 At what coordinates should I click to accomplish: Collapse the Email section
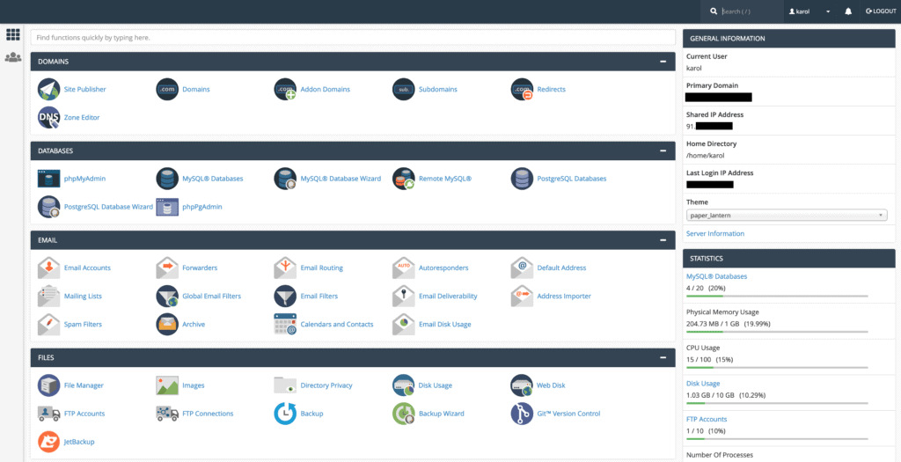point(663,239)
